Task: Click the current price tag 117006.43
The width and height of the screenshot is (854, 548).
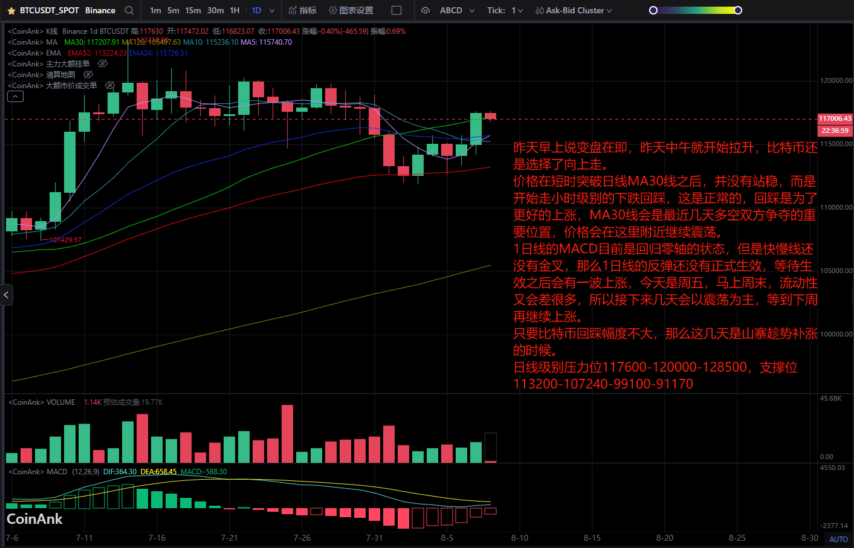Action: (835, 118)
